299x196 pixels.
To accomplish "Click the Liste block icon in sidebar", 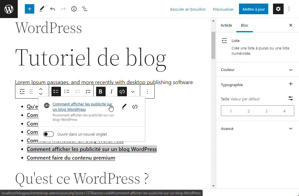I will [x=224, y=41].
